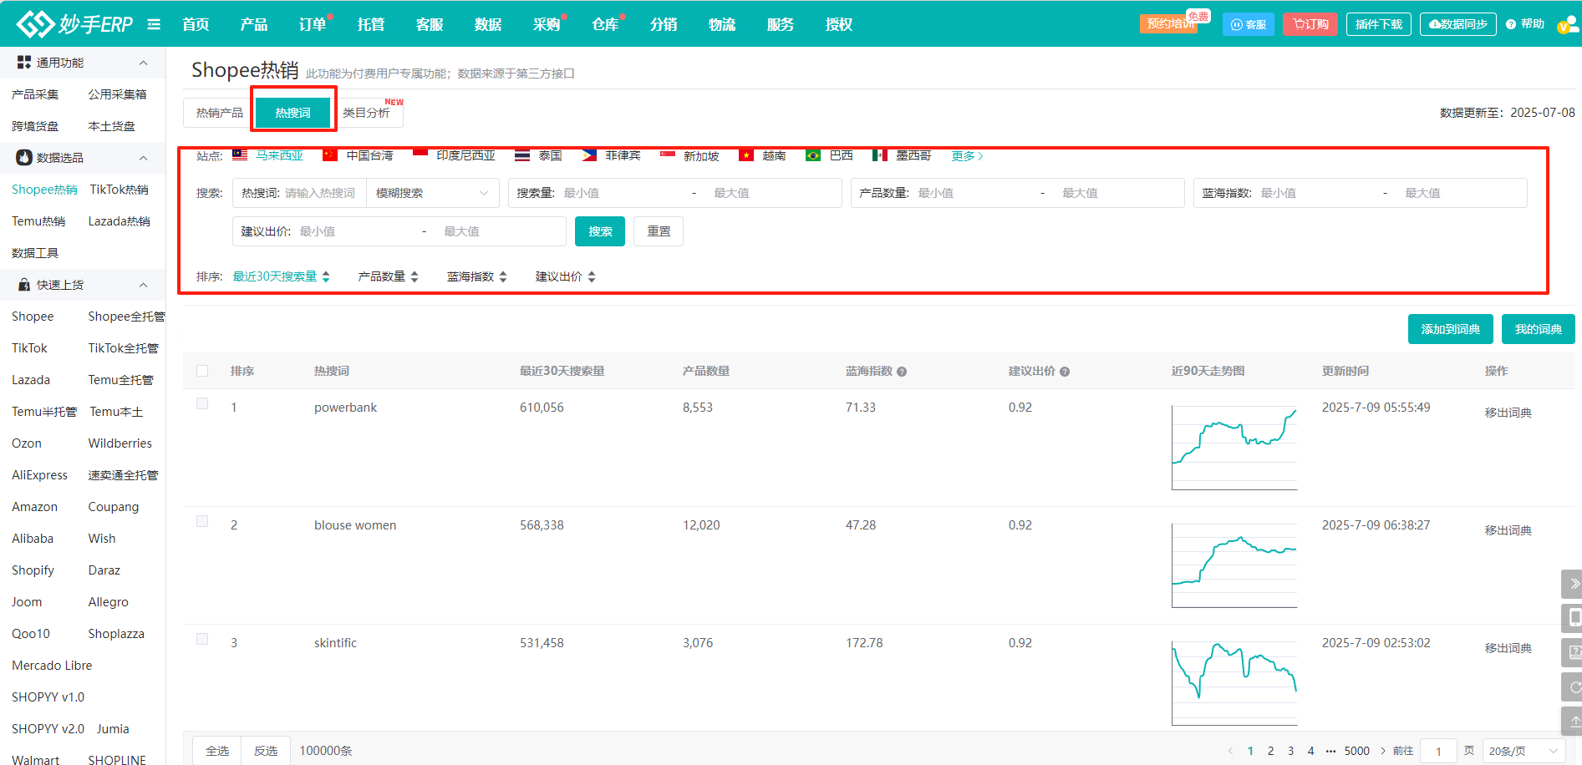Click the mobile phone floating icon
This screenshot has width=1582, height=765.
[x=1574, y=618]
